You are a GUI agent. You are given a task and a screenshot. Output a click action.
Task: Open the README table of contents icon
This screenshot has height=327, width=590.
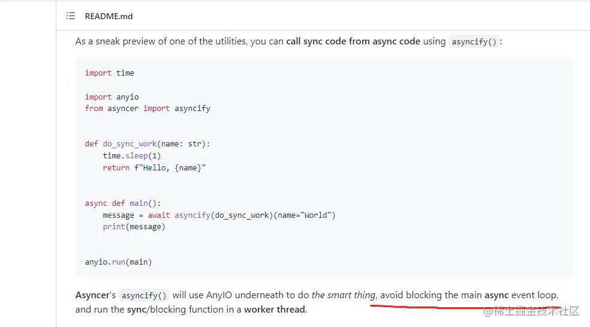pos(71,16)
